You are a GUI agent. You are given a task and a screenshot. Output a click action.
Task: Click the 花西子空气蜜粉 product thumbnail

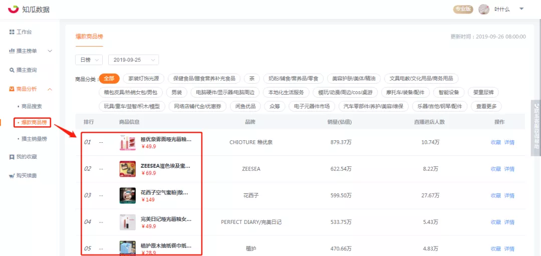(x=127, y=195)
